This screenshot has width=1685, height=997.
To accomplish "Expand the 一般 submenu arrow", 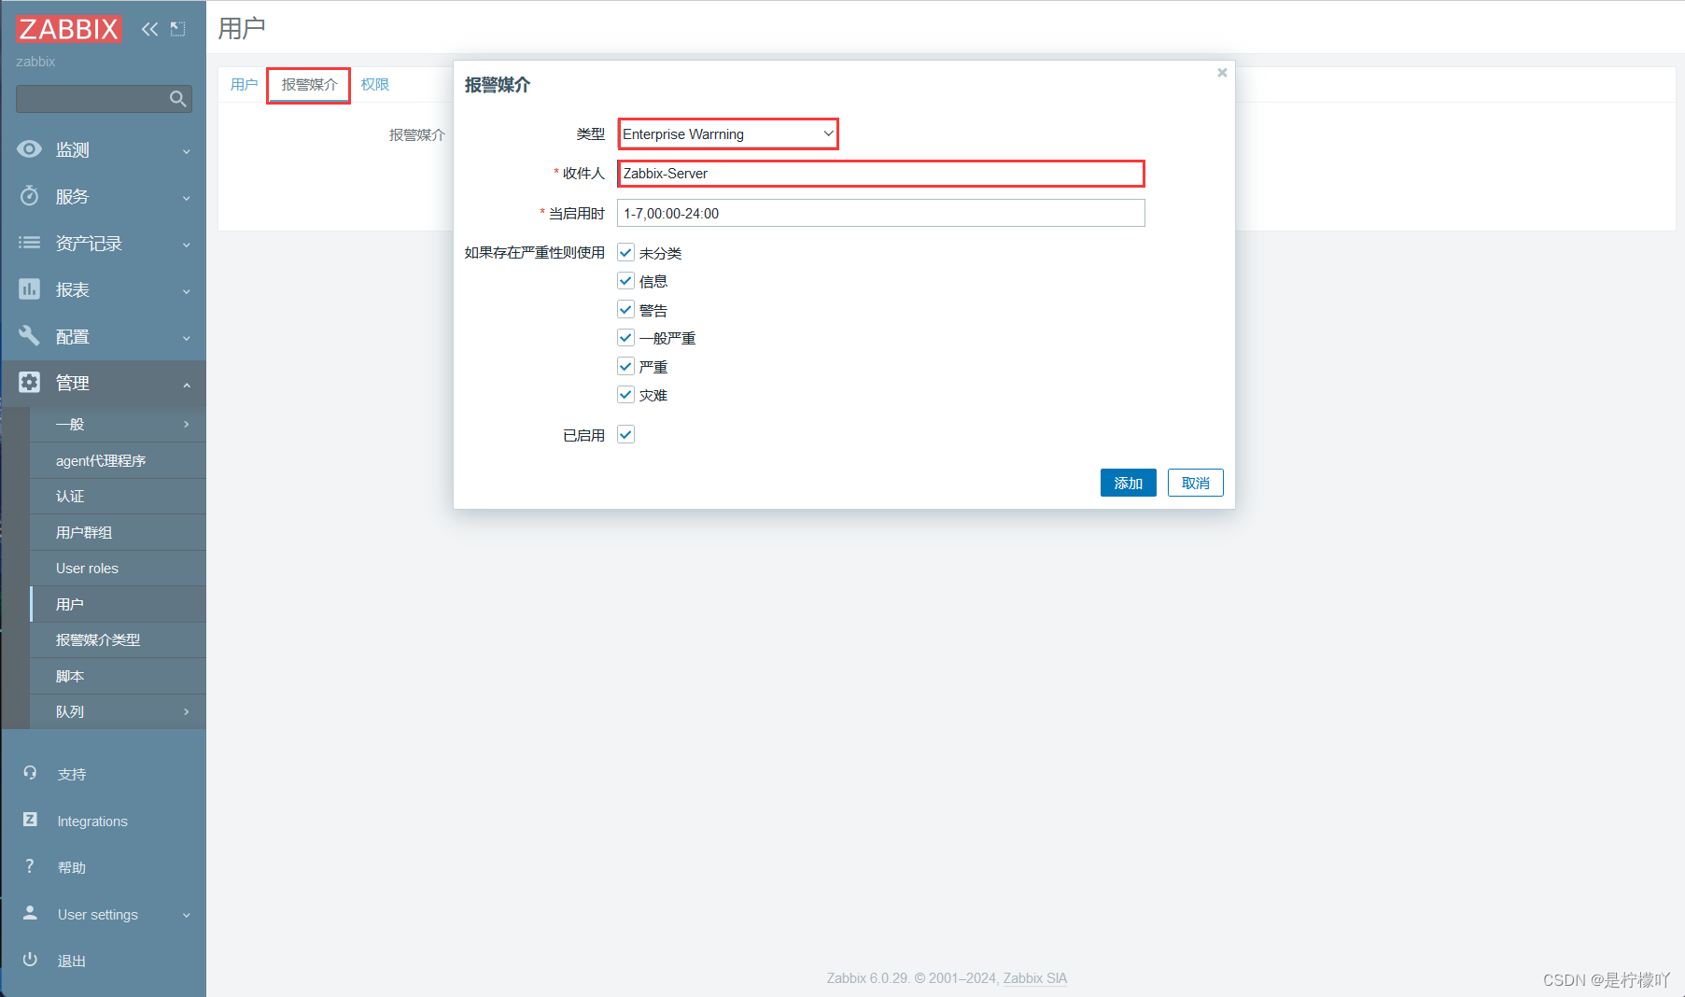I will 187,425.
